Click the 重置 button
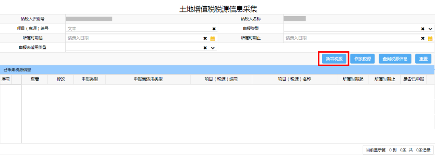 click(x=423, y=59)
